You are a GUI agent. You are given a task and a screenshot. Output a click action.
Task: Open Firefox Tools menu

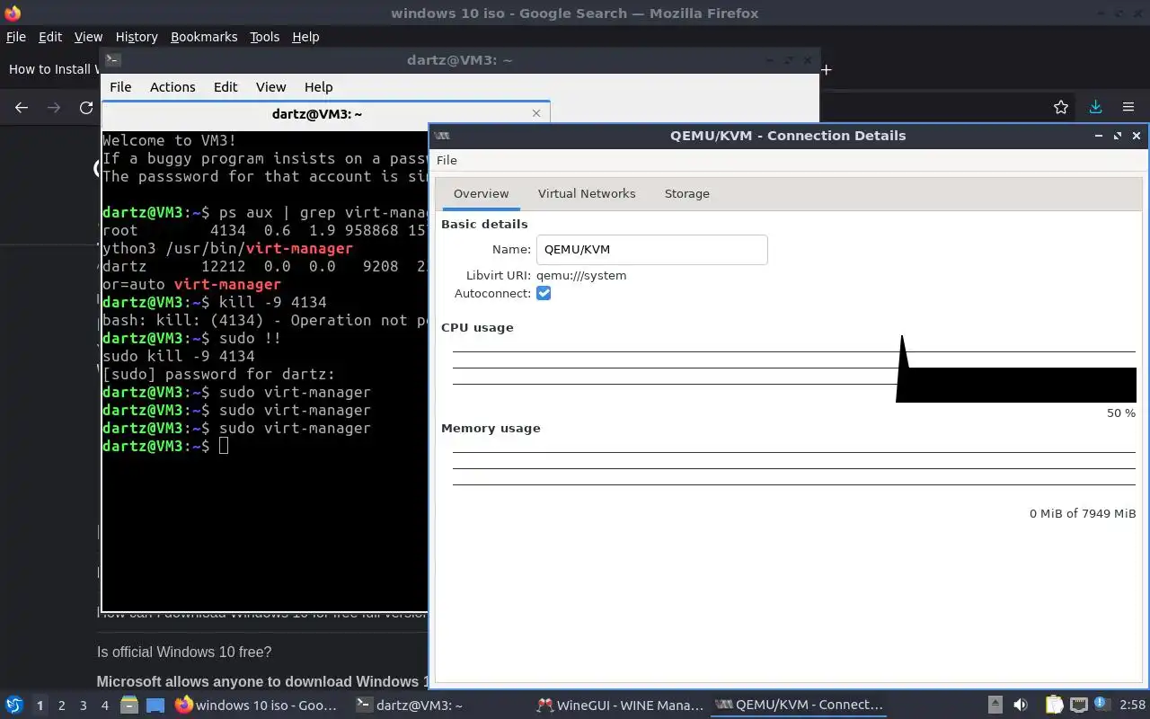pyautogui.click(x=265, y=37)
